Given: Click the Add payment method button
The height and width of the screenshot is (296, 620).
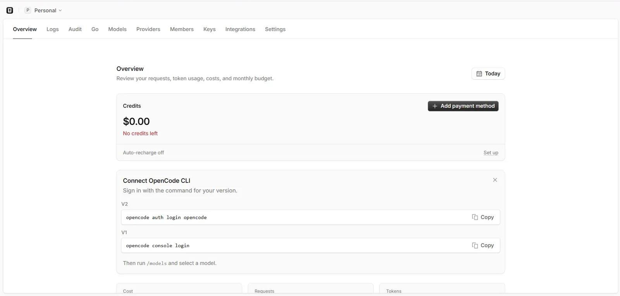Looking at the screenshot, I should (463, 106).
